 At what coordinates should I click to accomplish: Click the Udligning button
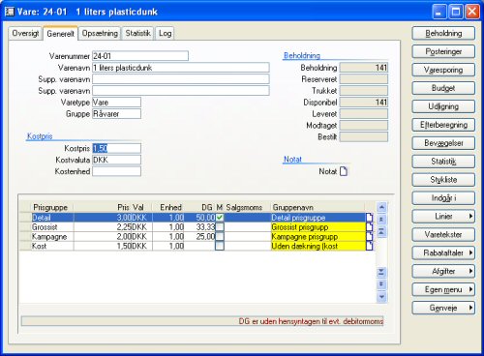(x=443, y=106)
